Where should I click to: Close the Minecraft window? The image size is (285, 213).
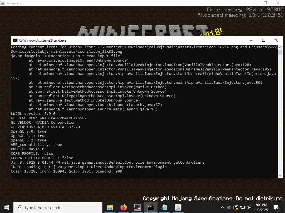point(278,3)
